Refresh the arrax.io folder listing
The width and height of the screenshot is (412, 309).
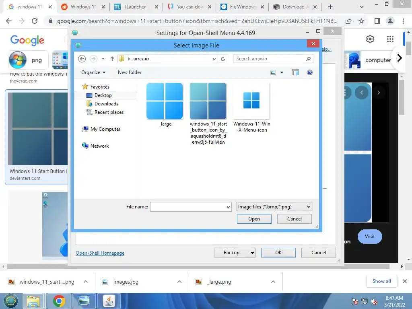(x=223, y=59)
